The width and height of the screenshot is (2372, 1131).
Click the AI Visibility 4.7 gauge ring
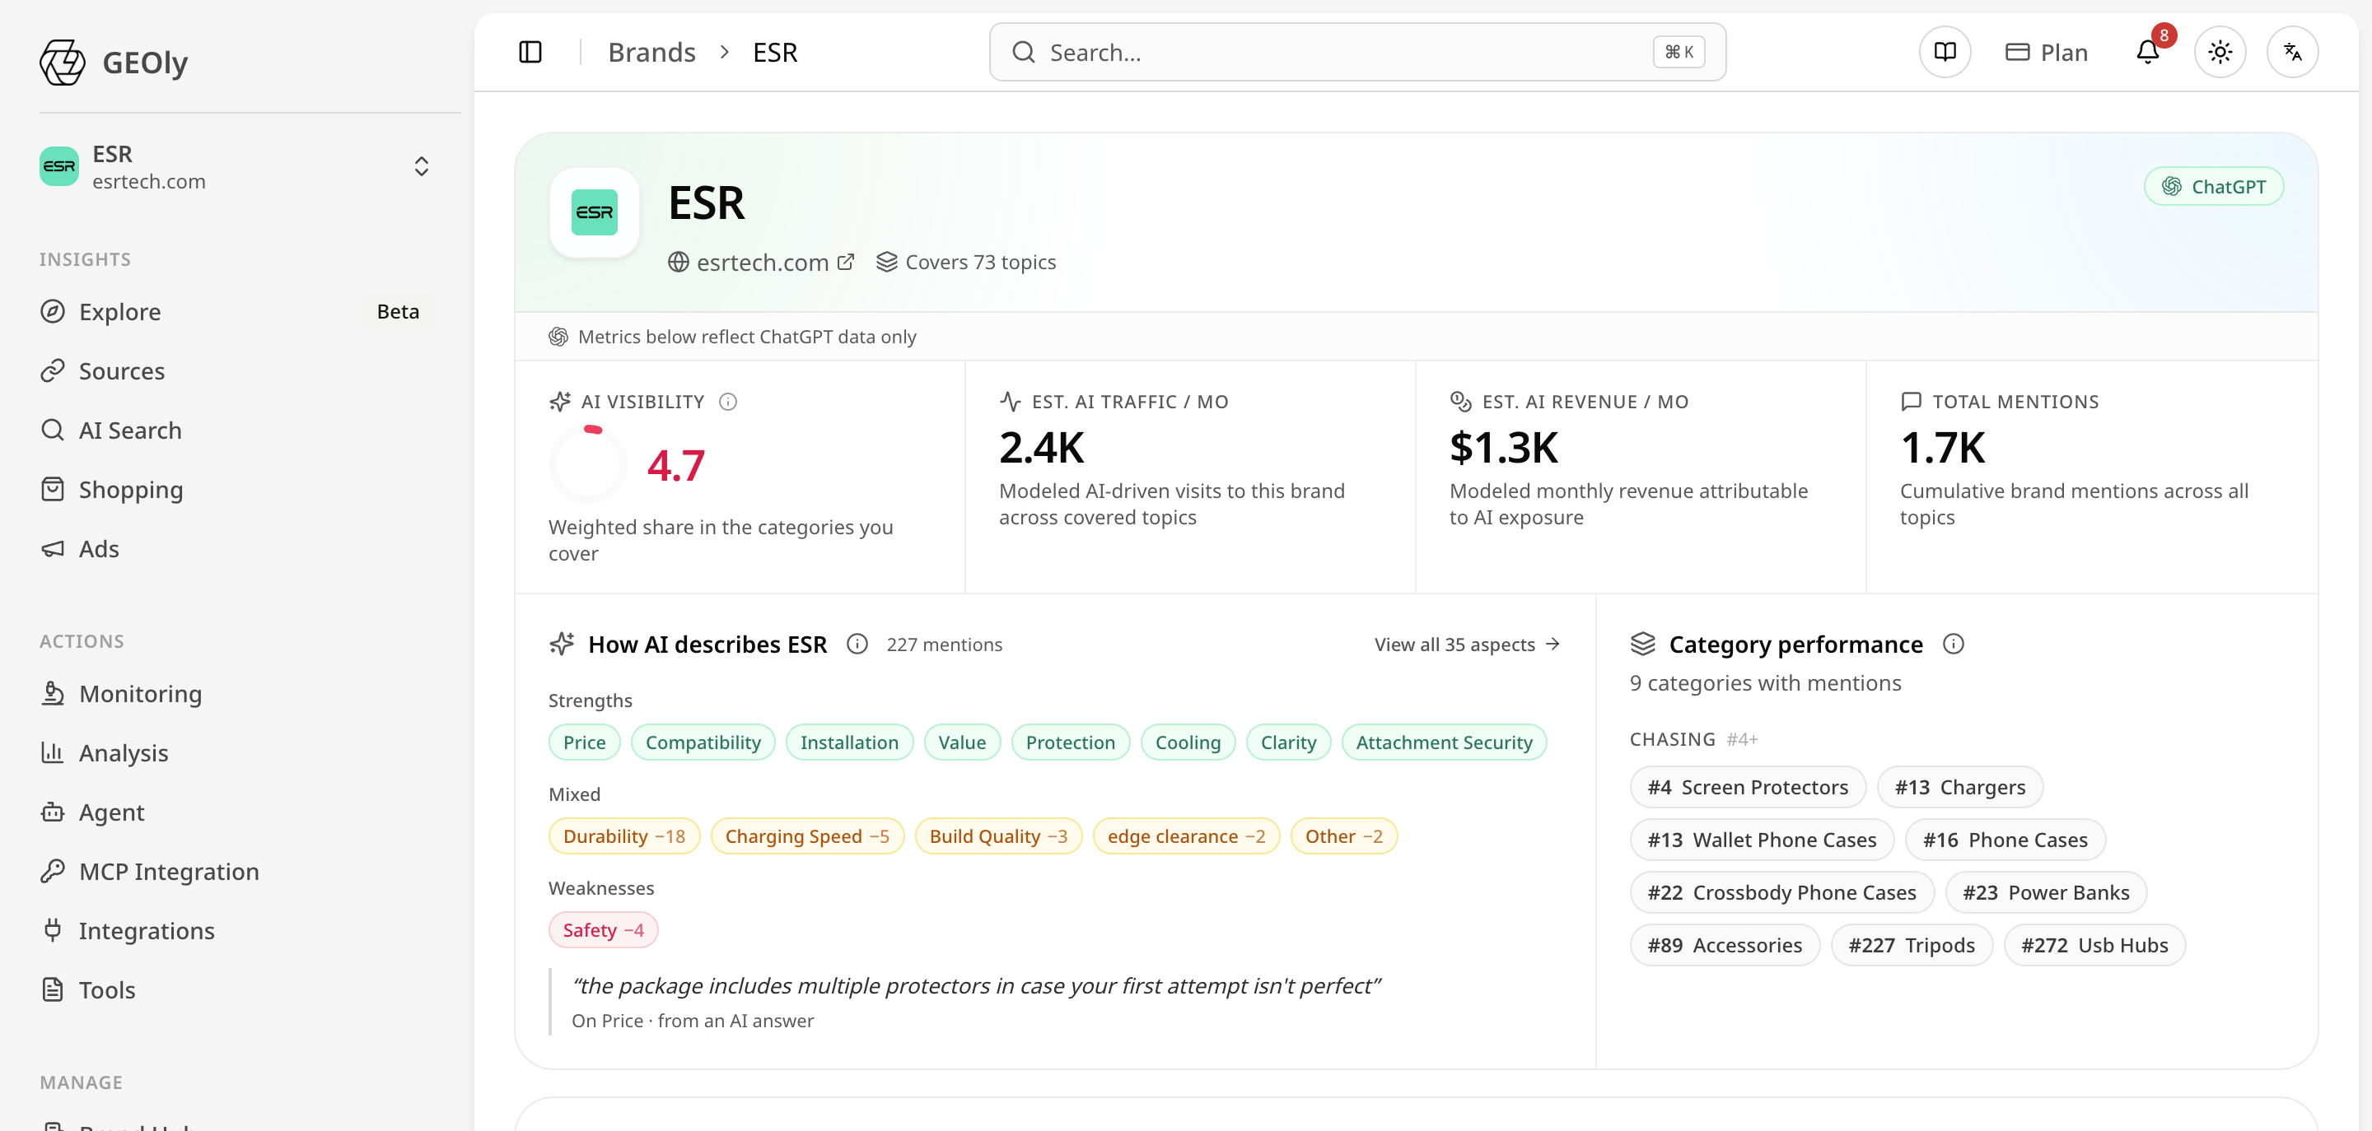pos(587,463)
